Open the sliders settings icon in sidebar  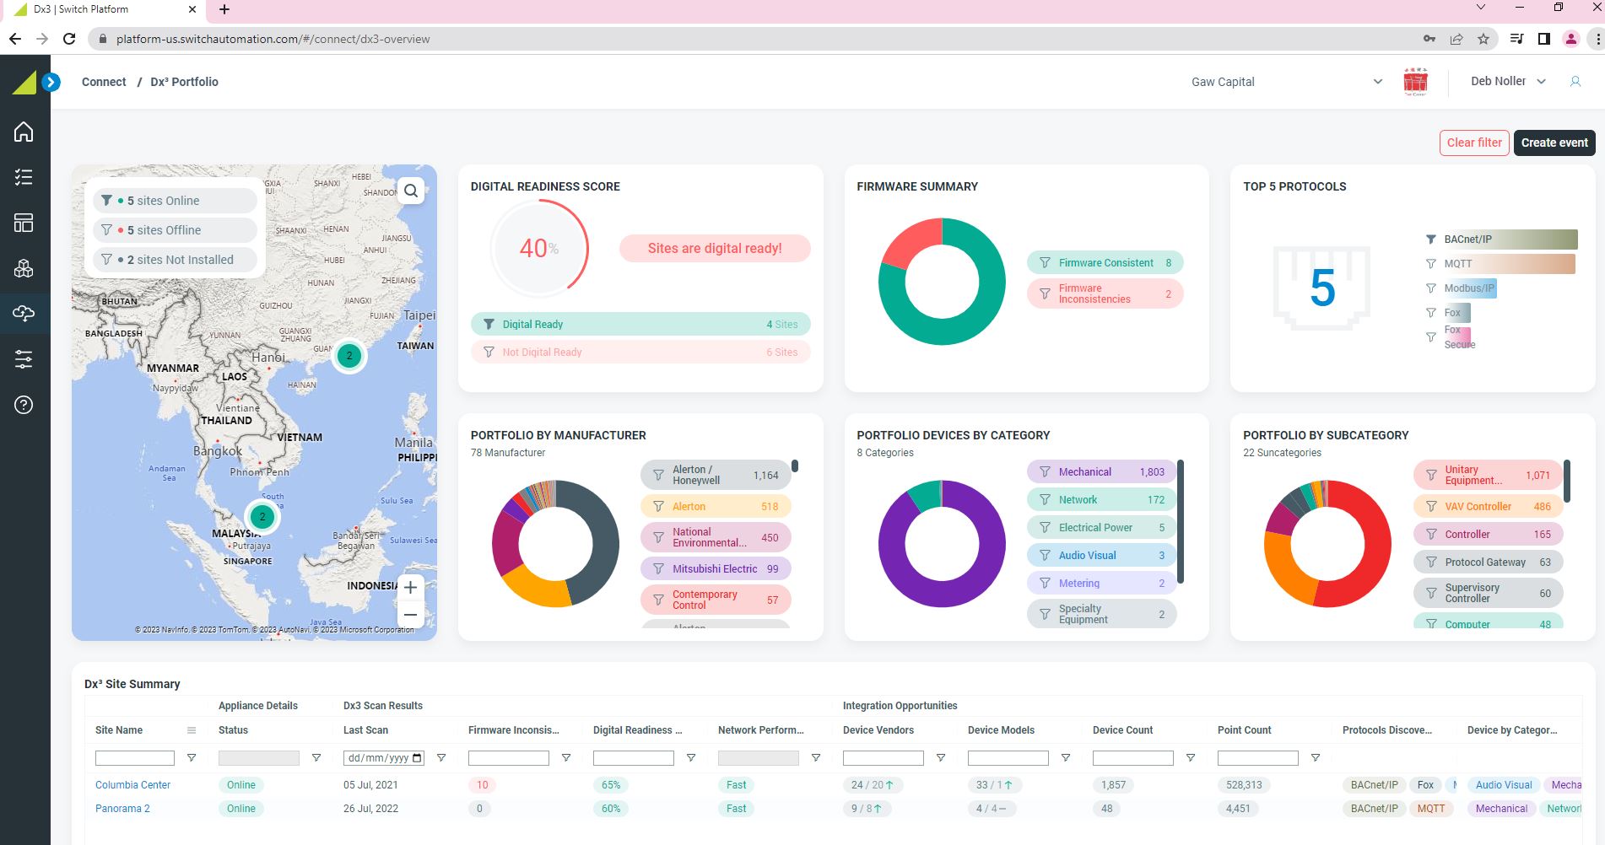click(24, 359)
